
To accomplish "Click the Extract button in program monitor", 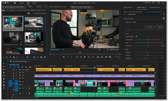I will pyautogui.click(x=102, y=57).
